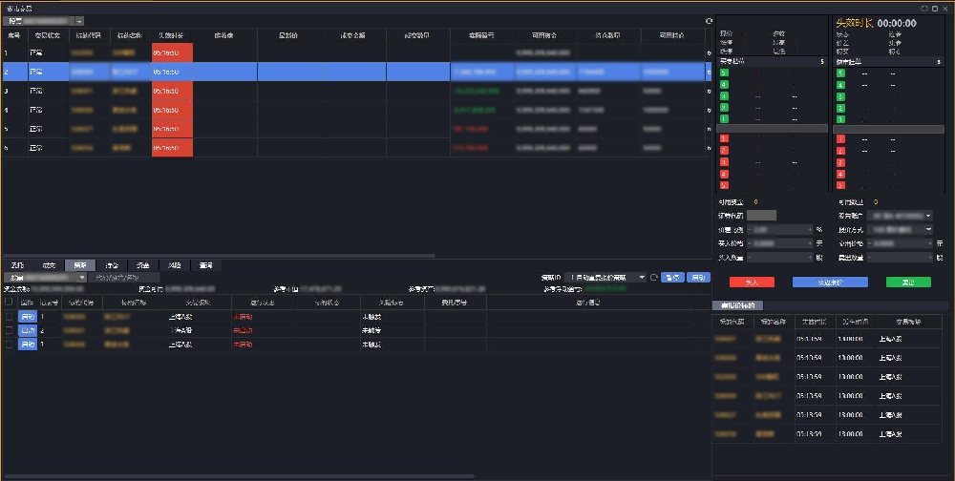Check the third strategy row checkbox
Screen dimensions: 955x481
(10, 344)
